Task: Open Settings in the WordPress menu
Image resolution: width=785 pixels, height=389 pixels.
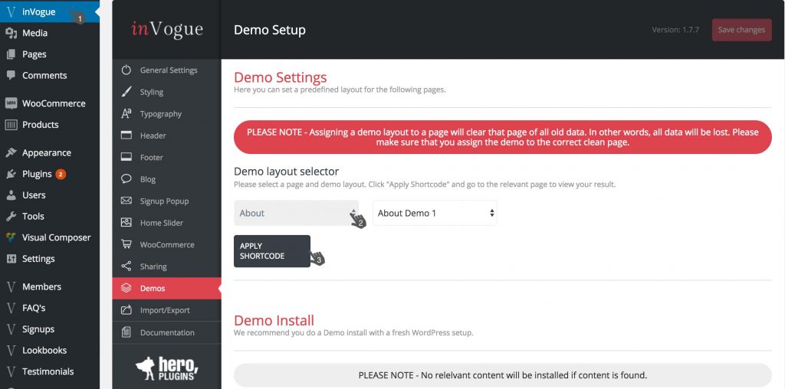Action: coord(50,259)
